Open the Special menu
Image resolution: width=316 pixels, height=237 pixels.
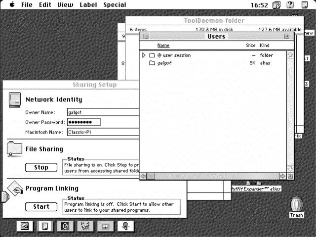(x=115, y=5)
